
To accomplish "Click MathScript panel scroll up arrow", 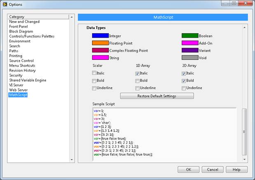I will pyautogui.click(x=244, y=28).
